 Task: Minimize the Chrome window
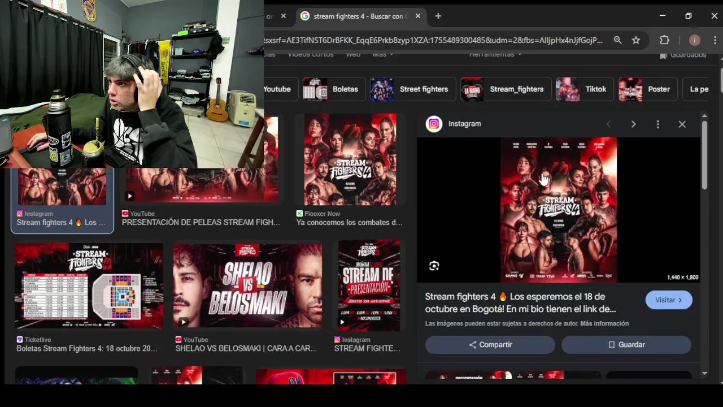[x=663, y=16]
